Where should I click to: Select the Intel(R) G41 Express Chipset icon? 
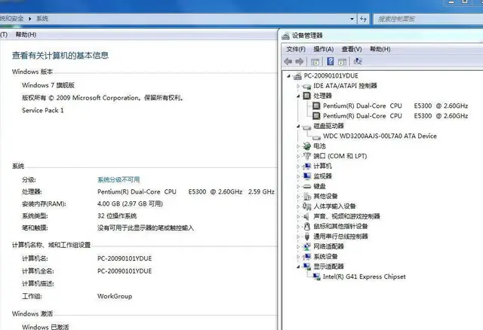[316, 277]
